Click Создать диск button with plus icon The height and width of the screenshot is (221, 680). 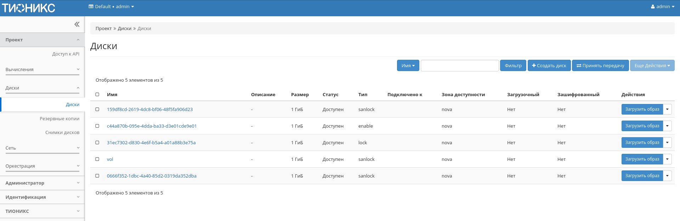[549, 66]
